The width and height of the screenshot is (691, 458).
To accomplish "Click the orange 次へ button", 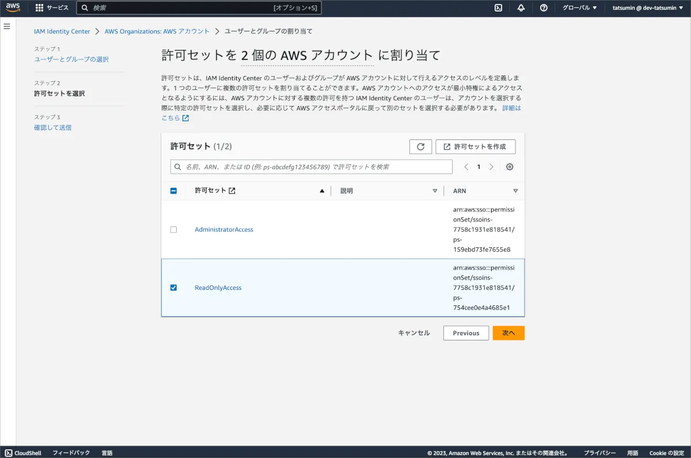I will pos(508,333).
